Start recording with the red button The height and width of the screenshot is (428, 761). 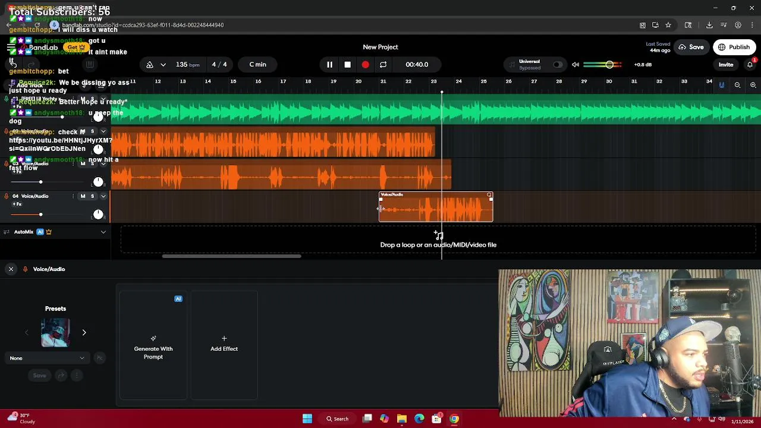[x=365, y=64]
